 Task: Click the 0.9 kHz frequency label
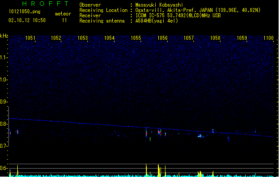coord(4,102)
